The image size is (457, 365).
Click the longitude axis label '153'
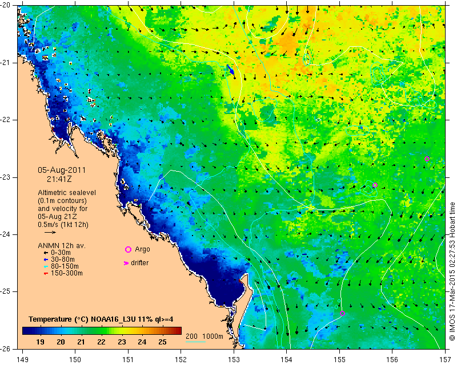coord(234,360)
